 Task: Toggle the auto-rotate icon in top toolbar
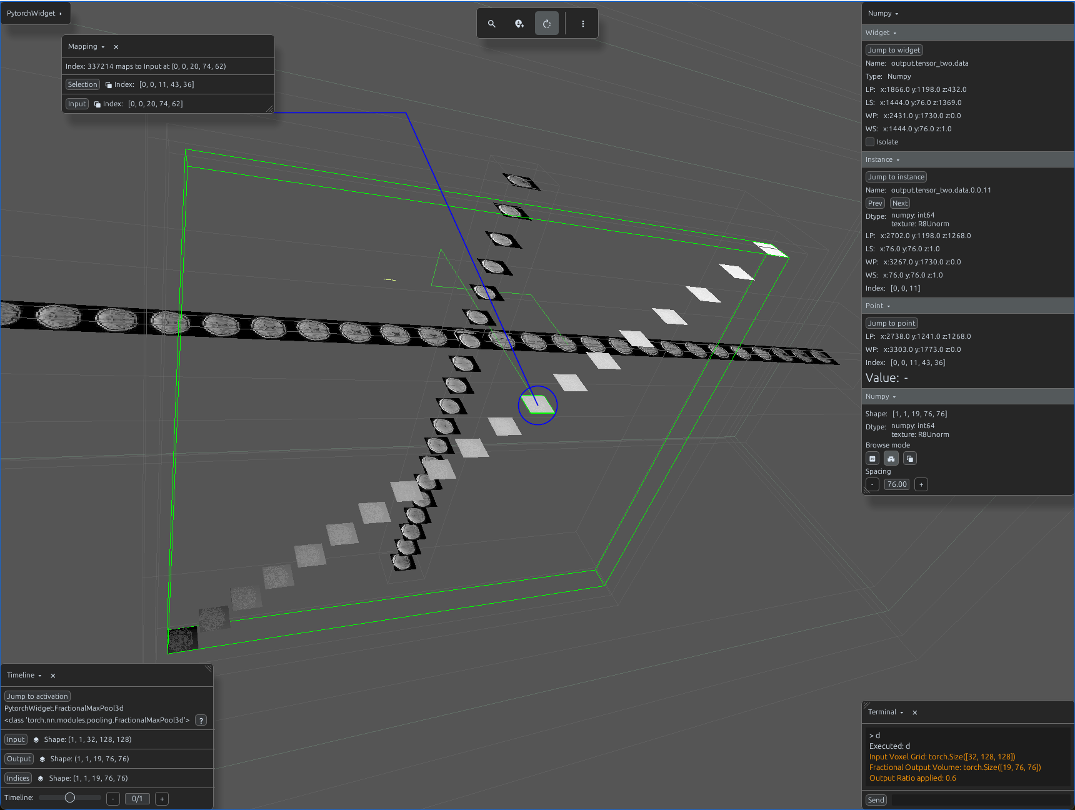[x=547, y=24]
